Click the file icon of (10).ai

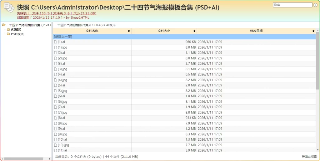click(x=56, y=139)
